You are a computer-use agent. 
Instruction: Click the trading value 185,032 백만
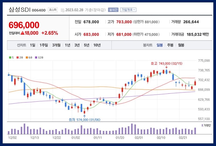tap(198, 34)
